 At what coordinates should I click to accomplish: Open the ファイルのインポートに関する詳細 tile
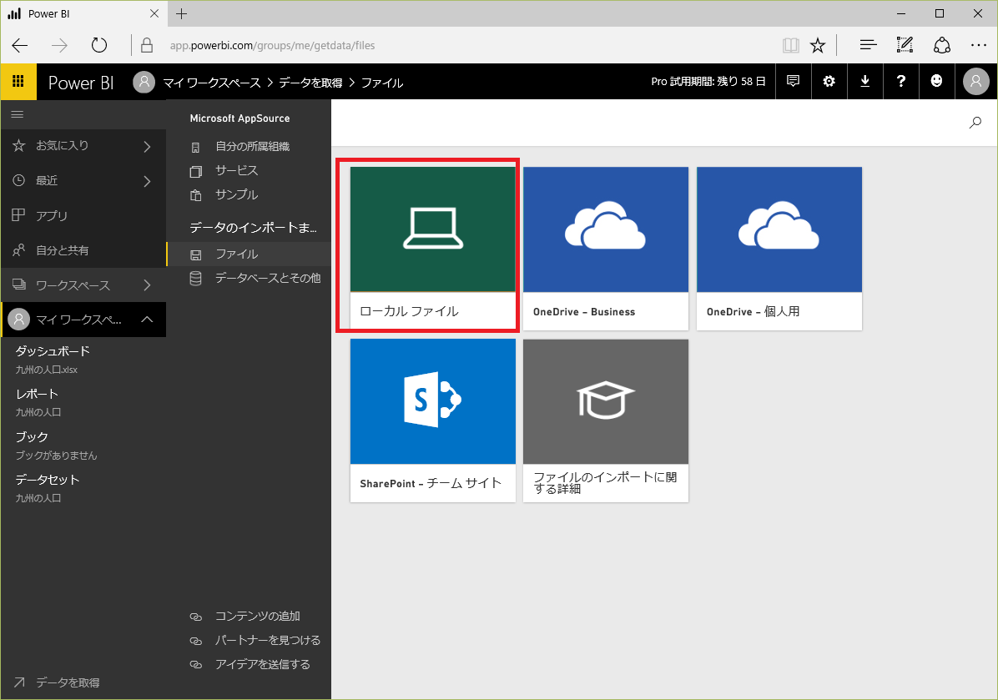[x=606, y=420]
